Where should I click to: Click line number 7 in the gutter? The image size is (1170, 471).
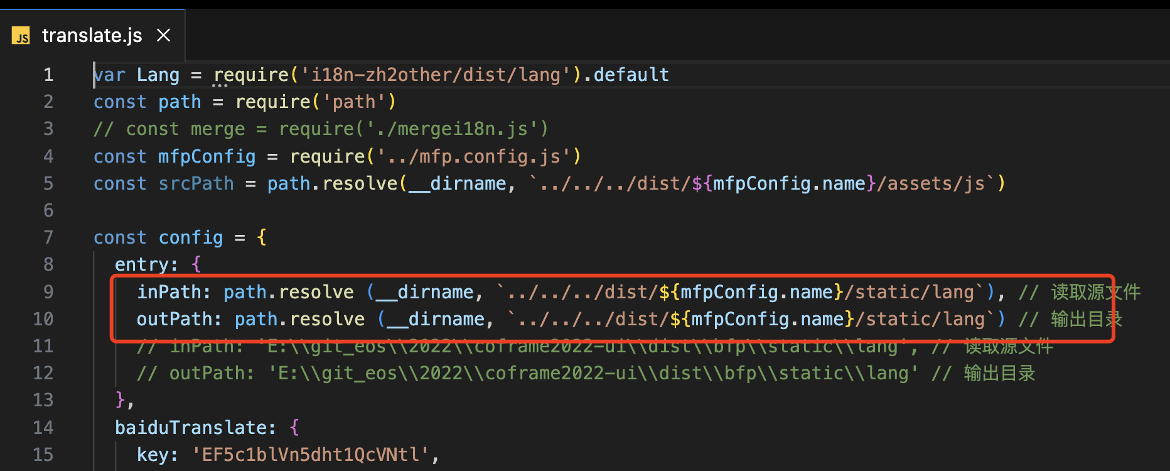pos(48,237)
